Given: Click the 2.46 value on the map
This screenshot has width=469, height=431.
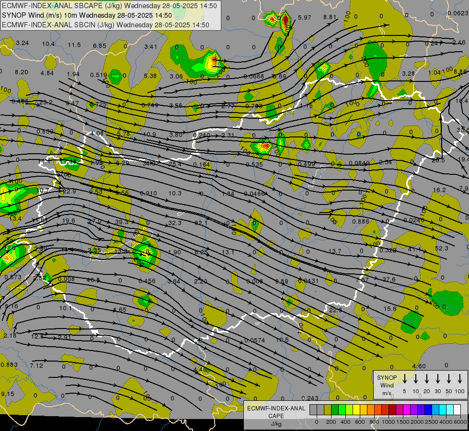Looking at the screenshot, I should point(459,43).
